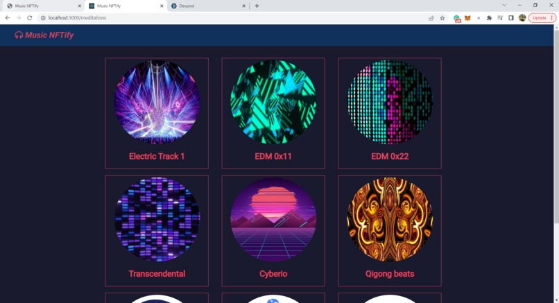Screen dimensions: 559x303
Task: Focus the address bar showing localhost:3000/meditations
Action: coord(235,18)
